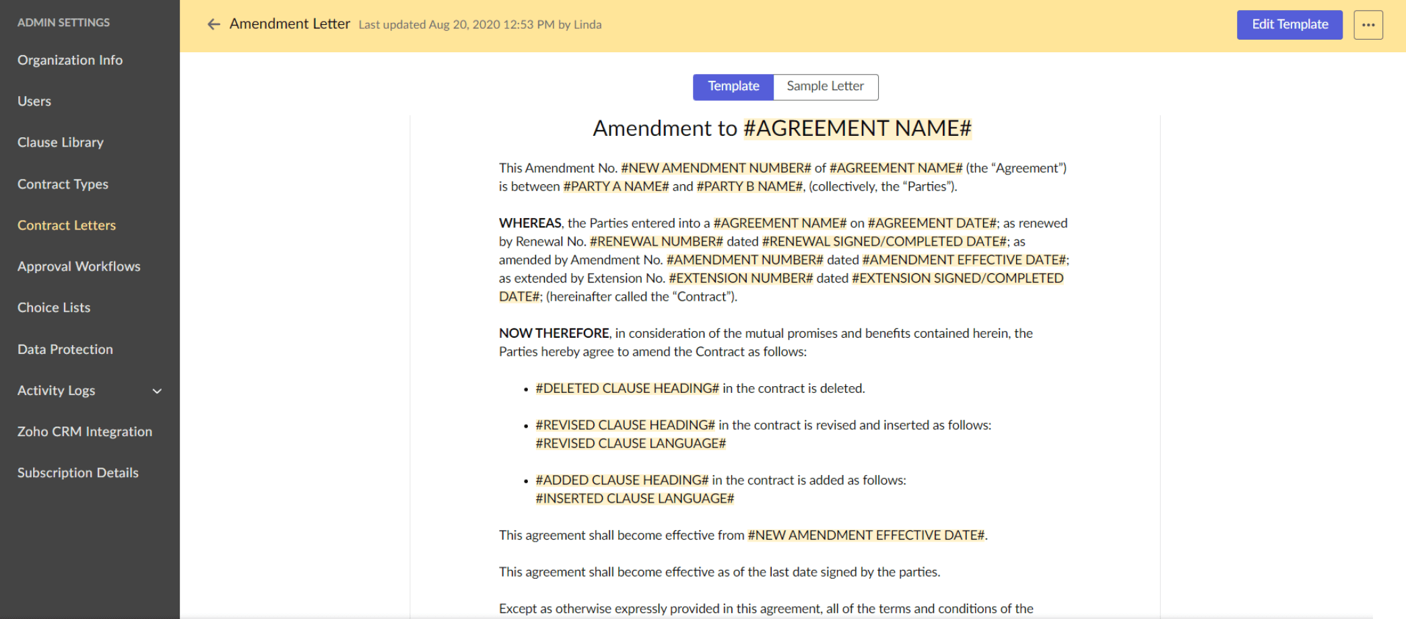
Task: Click the #AGREEMENT NAME# placeholder in the title
Action: tap(857, 129)
